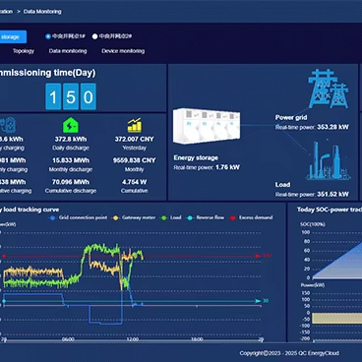Click the cyan reverse flow line end marker
Image resolution: width=362 pixels, height=362 pixels.
(x=259, y=301)
